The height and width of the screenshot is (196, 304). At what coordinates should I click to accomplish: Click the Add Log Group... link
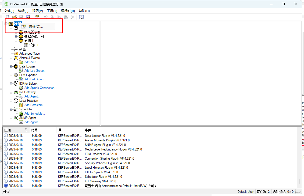point(35,71)
